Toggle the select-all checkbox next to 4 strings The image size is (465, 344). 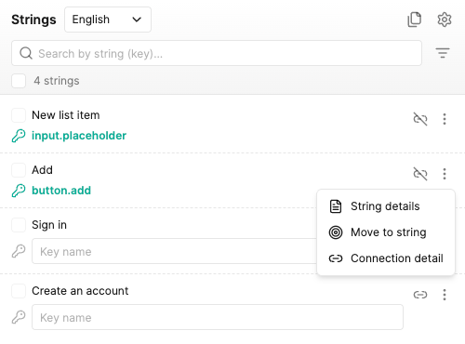click(x=19, y=81)
